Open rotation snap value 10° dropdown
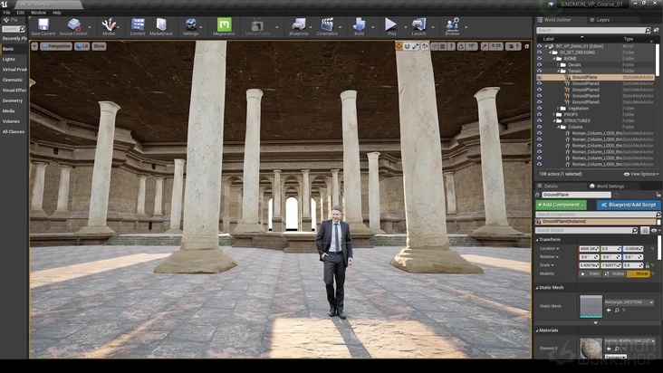 471,46
